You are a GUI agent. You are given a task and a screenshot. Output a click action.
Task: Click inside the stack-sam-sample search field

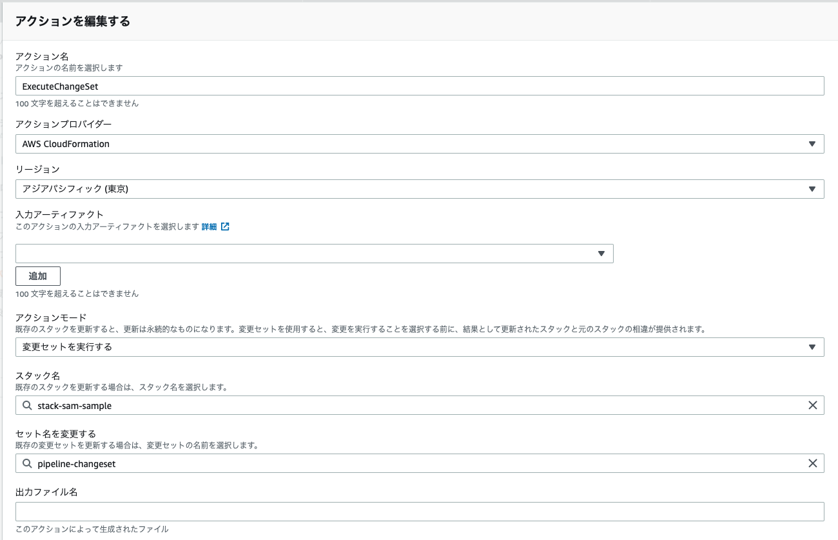258,405
